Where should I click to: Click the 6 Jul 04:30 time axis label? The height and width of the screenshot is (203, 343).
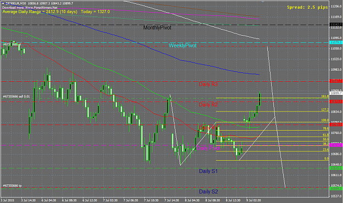[49, 200]
